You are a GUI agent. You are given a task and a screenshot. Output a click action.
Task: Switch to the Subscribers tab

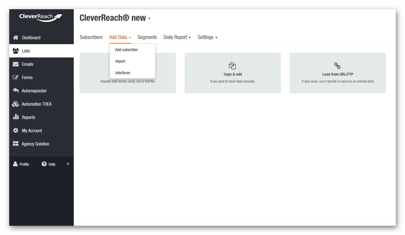[91, 37]
